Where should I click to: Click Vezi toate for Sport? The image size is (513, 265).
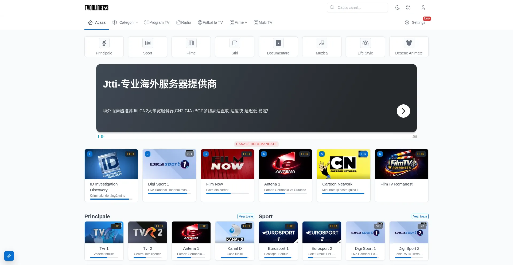pos(420,216)
